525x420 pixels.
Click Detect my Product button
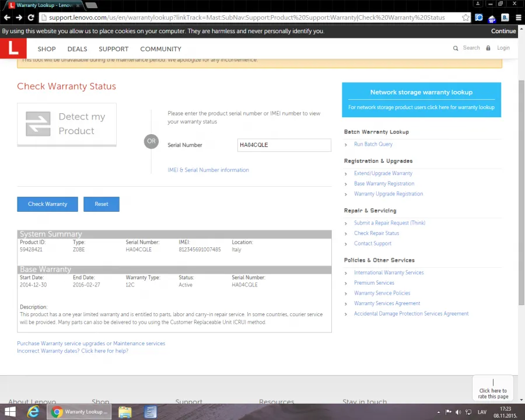(66, 124)
